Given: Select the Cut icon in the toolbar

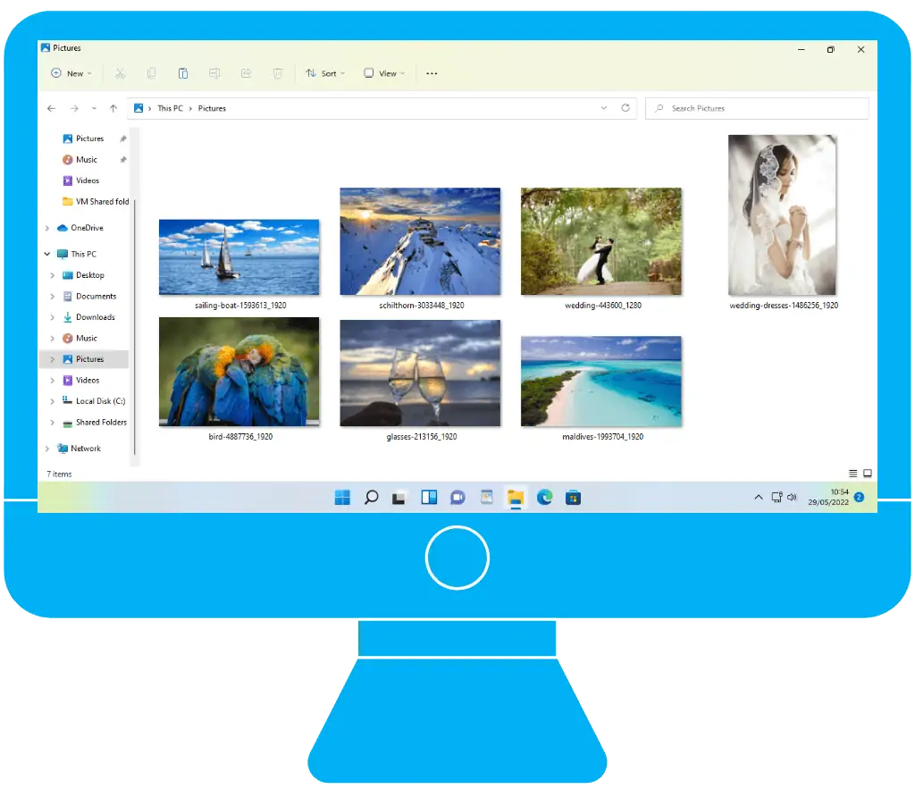Looking at the screenshot, I should point(120,73).
